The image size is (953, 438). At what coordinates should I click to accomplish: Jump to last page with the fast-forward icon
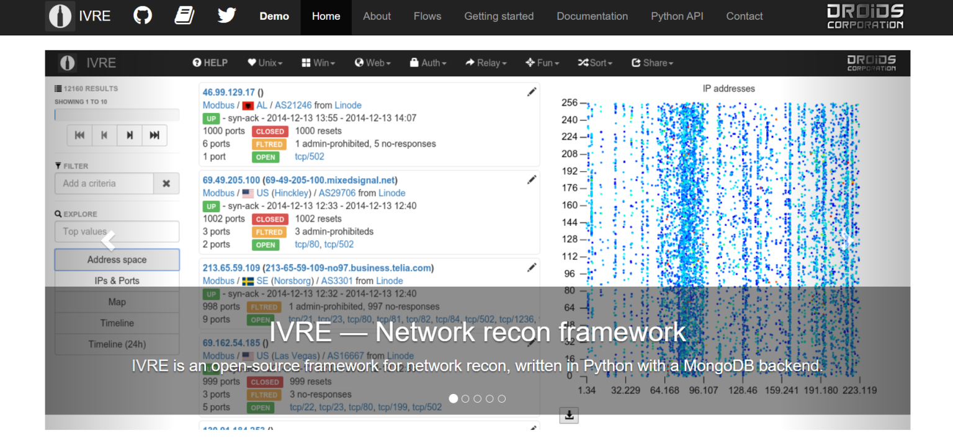tap(154, 135)
